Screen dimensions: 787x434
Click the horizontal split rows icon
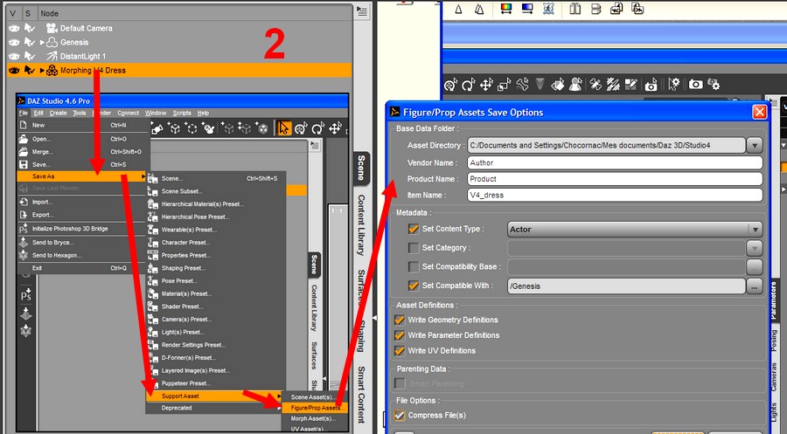(x=595, y=9)
